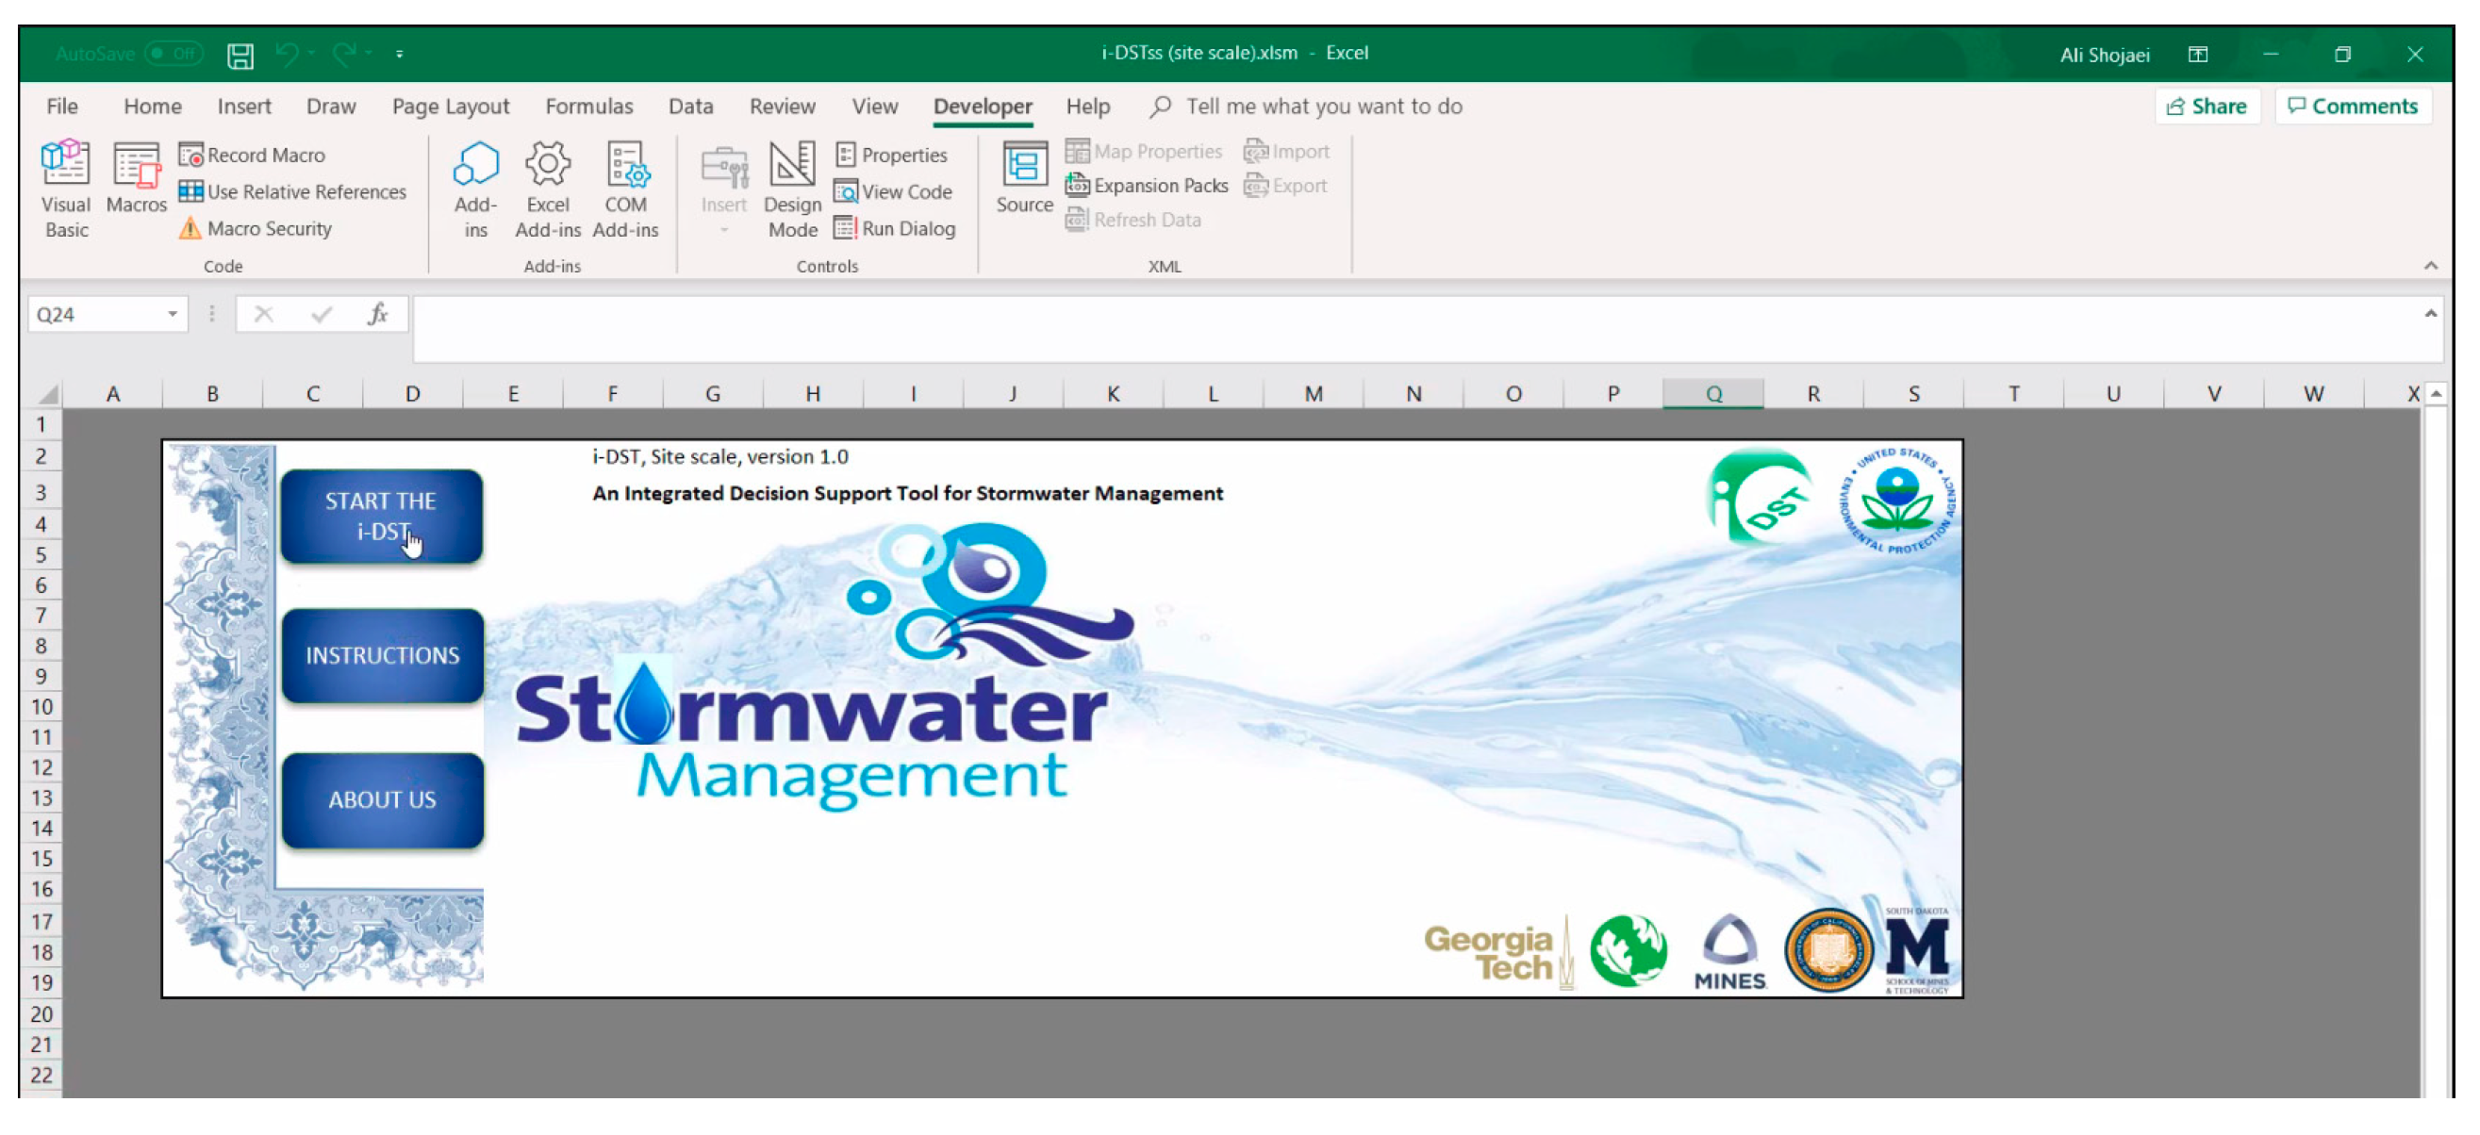This screenshot has height=1135, width=2480.
Task: Redo the last action
Action: pos(345,54)
